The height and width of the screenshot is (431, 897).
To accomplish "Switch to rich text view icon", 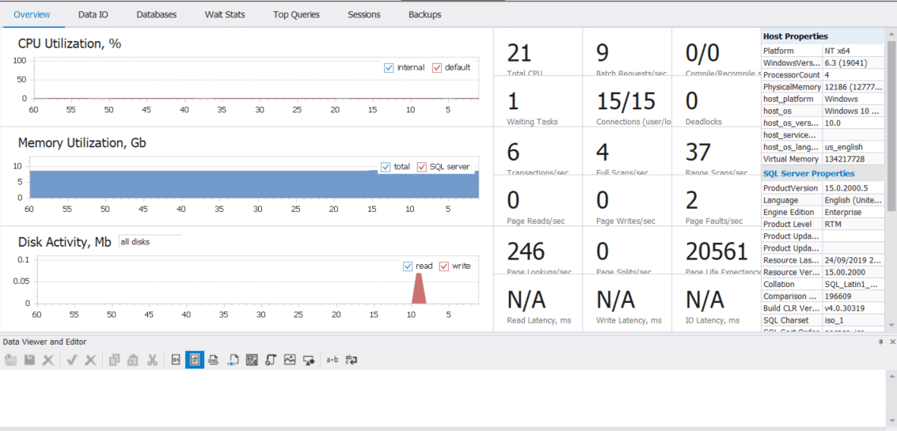I will (252, 360).
